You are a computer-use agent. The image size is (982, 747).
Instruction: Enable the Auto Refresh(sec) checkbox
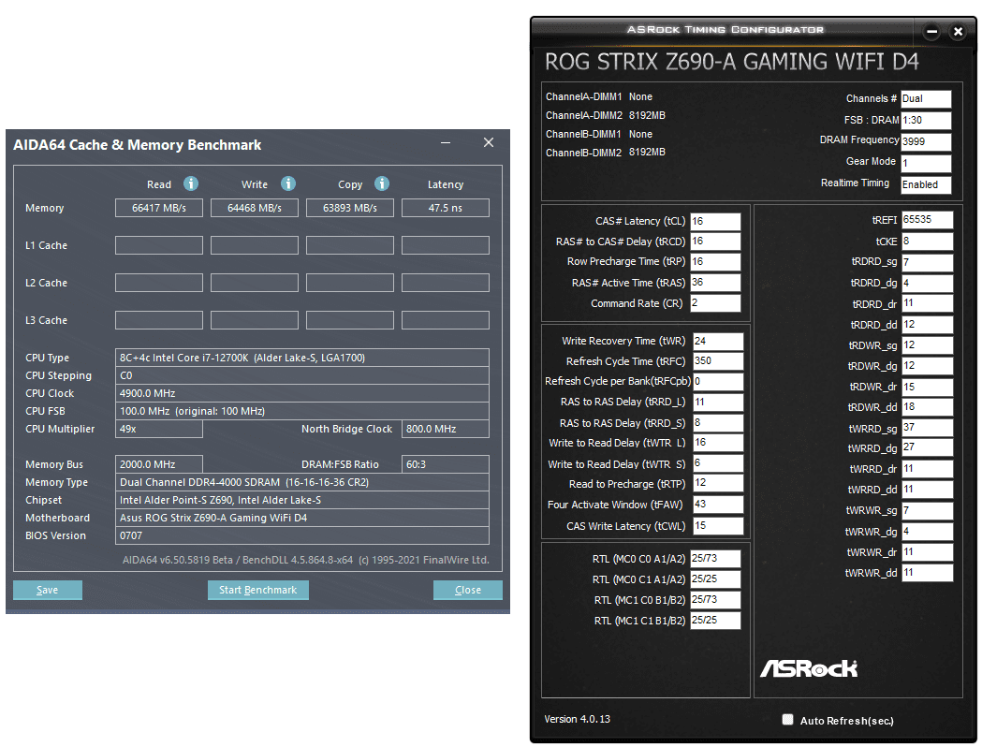(x=788, y=720)
